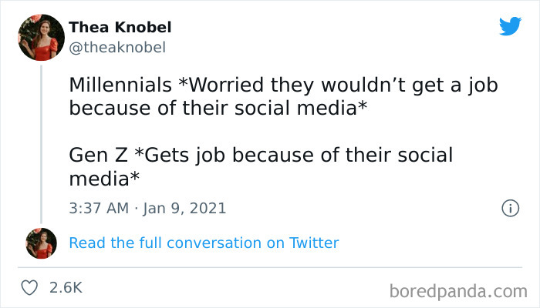Image resolution: width=540 pixels, height=308 pixels.
Task: Click the Thea Knobel display name
Action: click(x=120, y=27)
